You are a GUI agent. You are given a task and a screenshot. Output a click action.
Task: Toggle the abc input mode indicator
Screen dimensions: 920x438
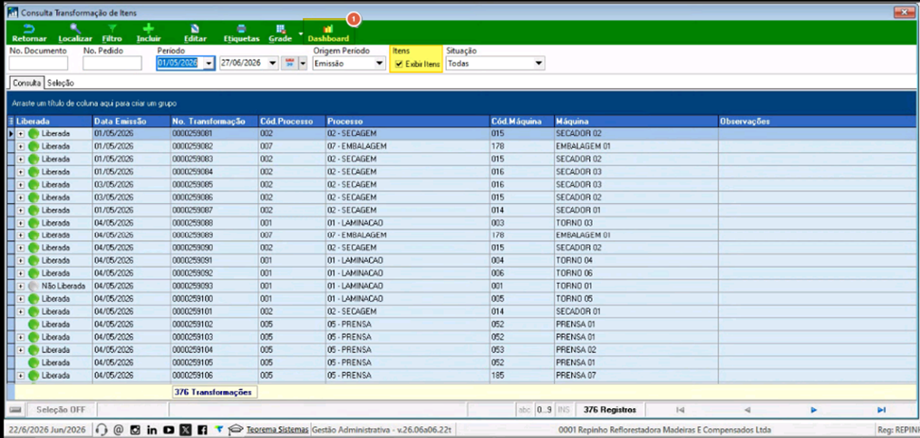[525, 410]
